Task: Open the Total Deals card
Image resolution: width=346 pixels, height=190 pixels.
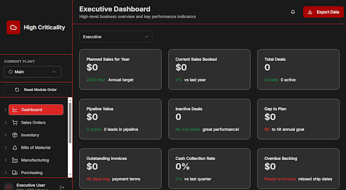Action: click(298, 70)
